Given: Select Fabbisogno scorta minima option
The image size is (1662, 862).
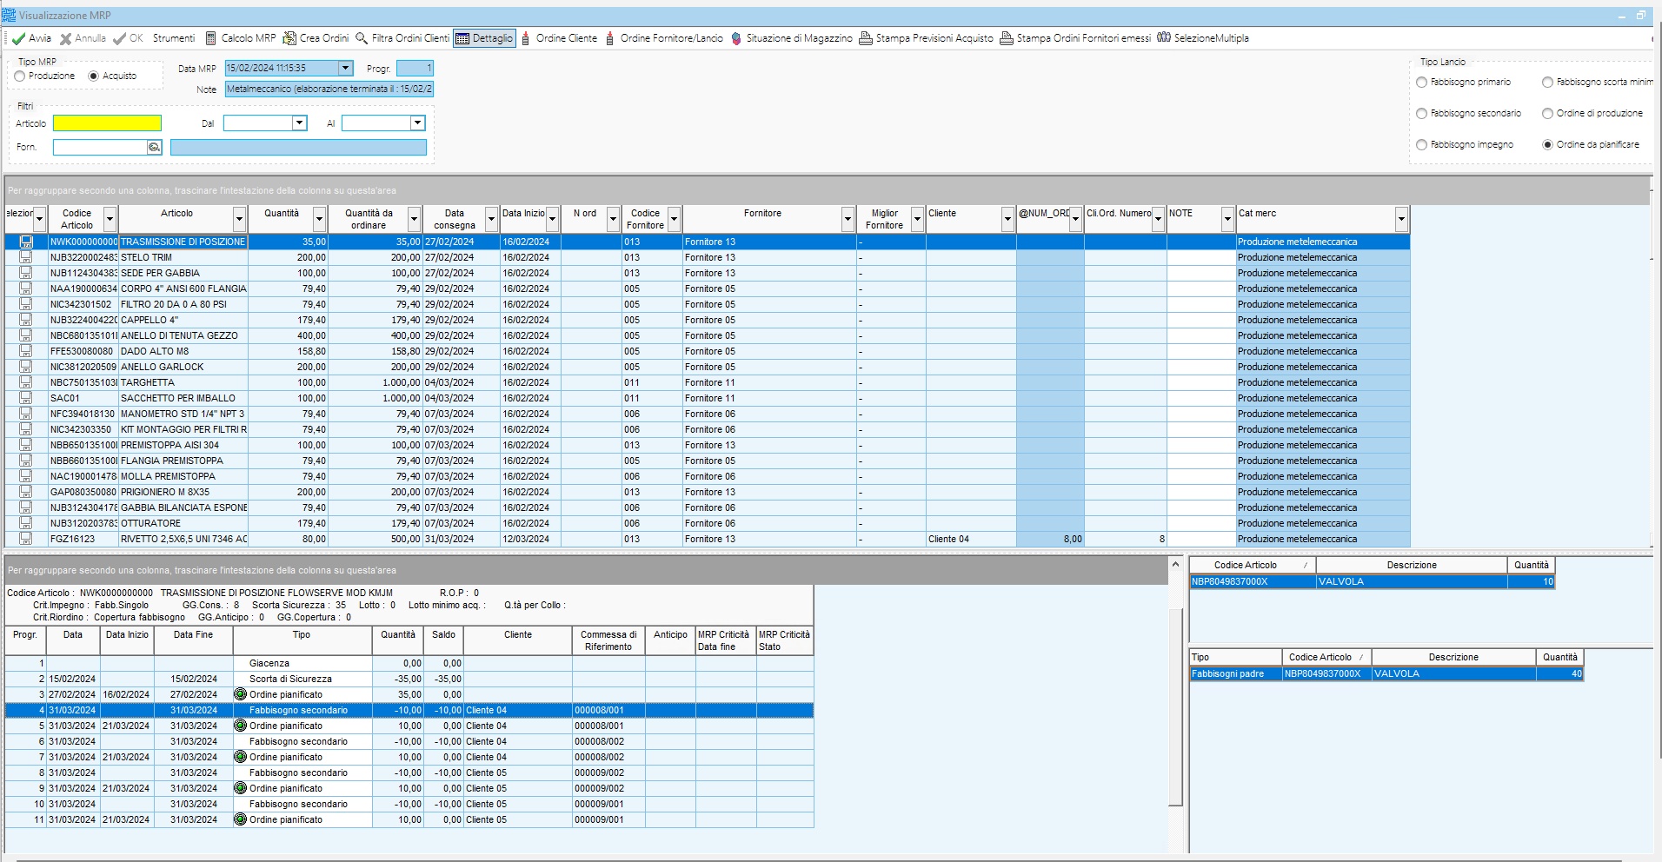Looking at the screenshot, I should [x=1547, y=83].
